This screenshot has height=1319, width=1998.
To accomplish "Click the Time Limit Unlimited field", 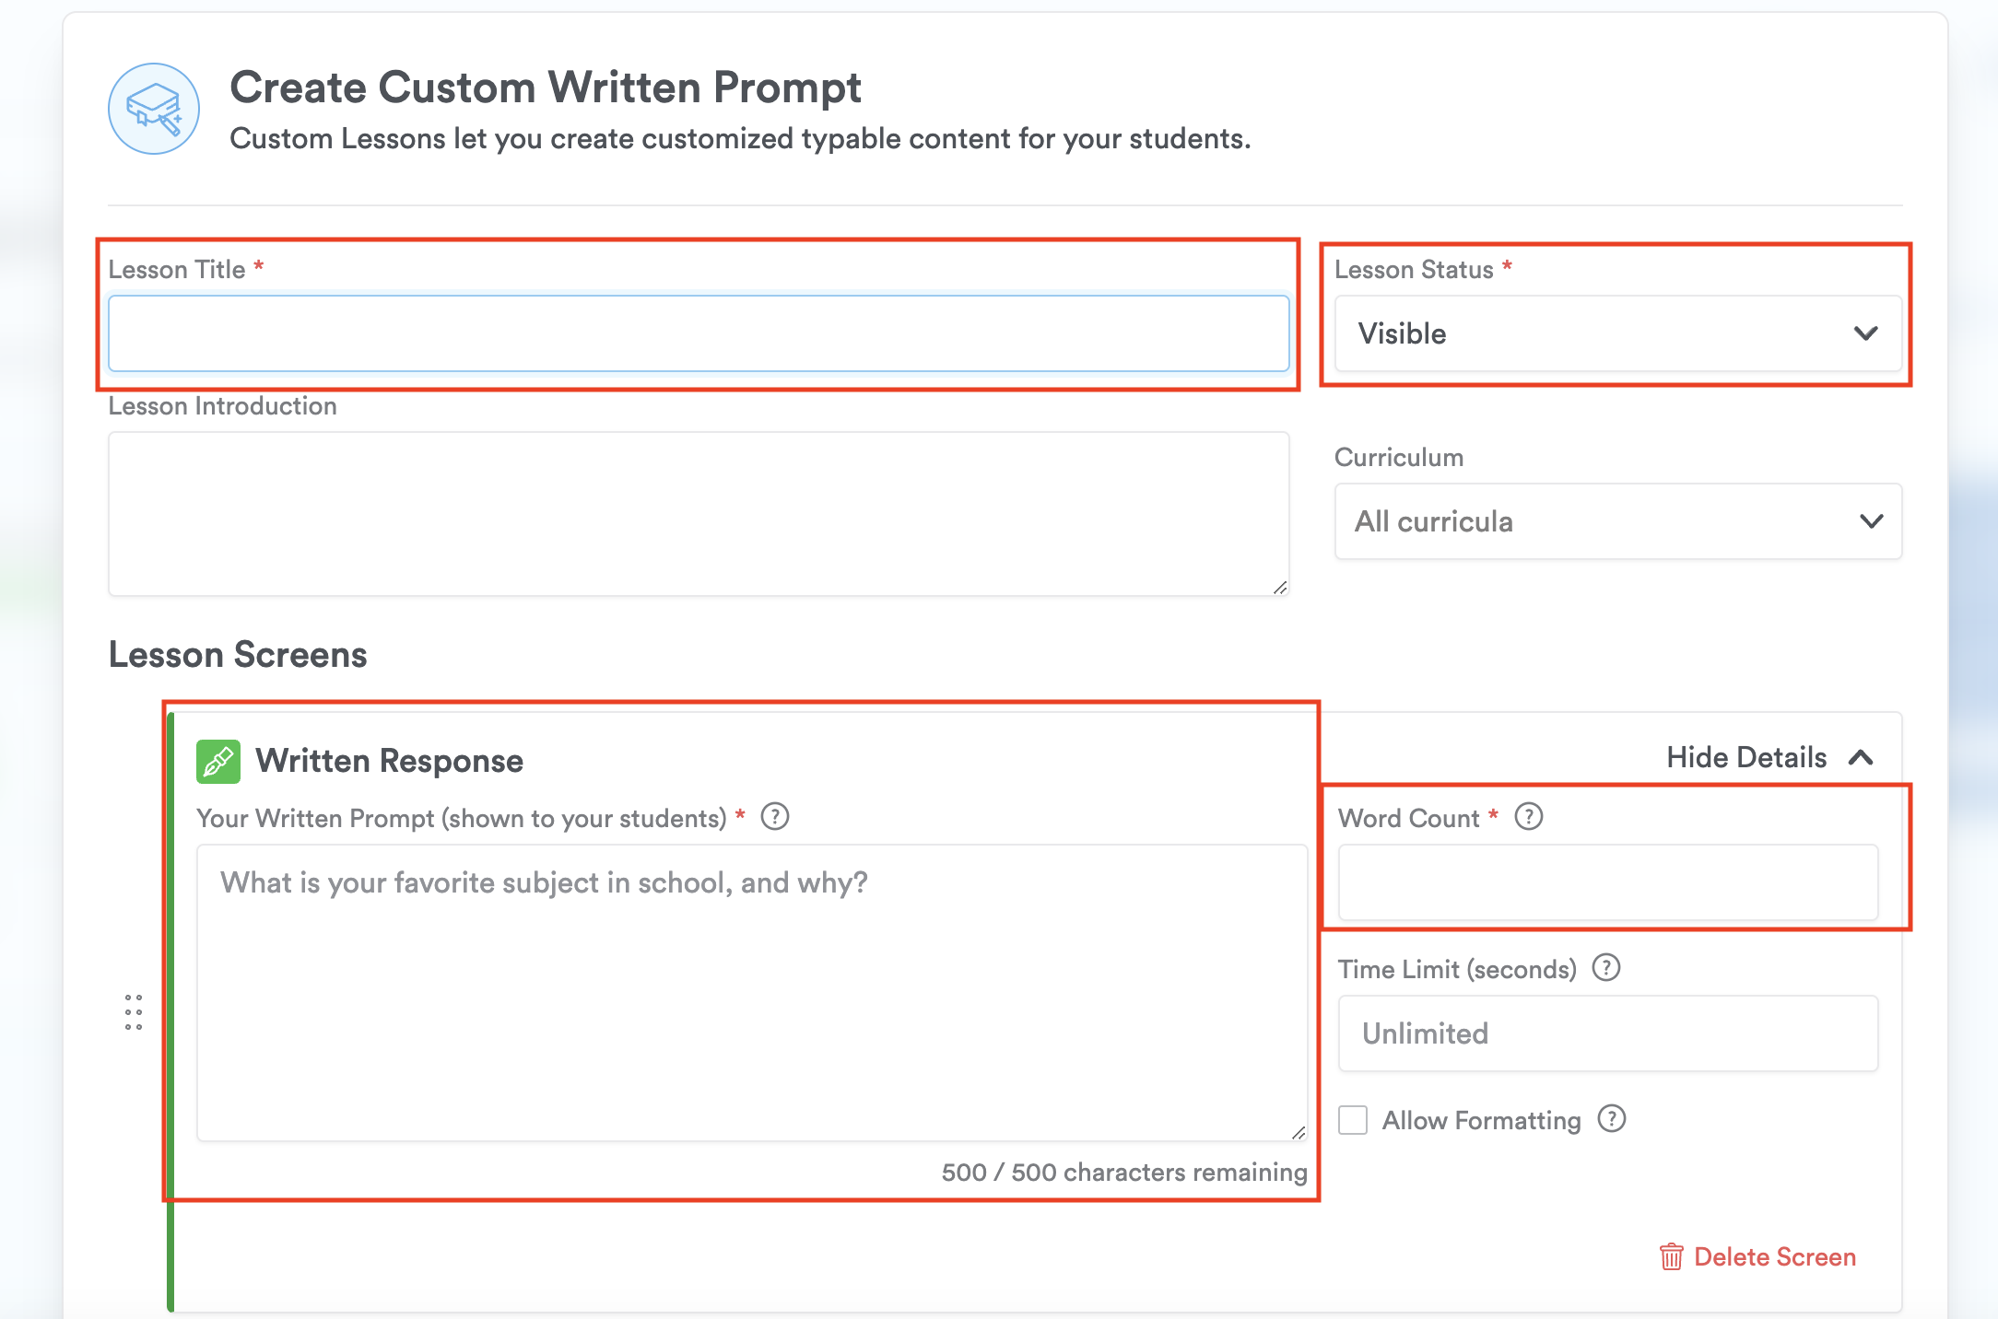I will tap(1607, 1033).
